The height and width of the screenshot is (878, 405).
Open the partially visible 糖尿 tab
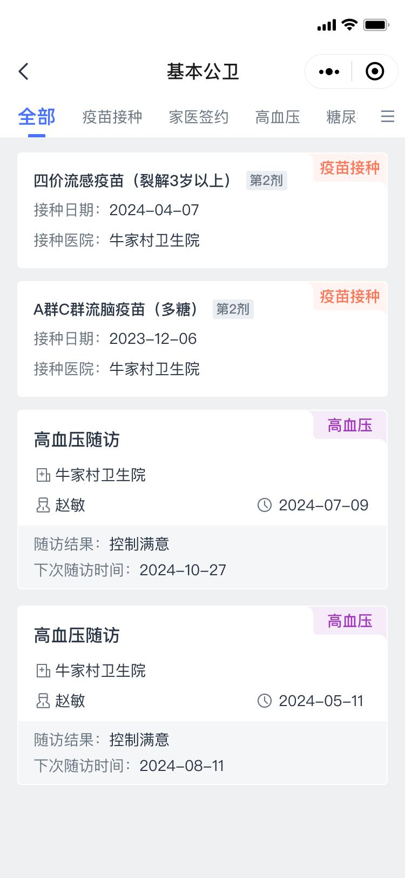pyautogui.click(x=341, y=117)
